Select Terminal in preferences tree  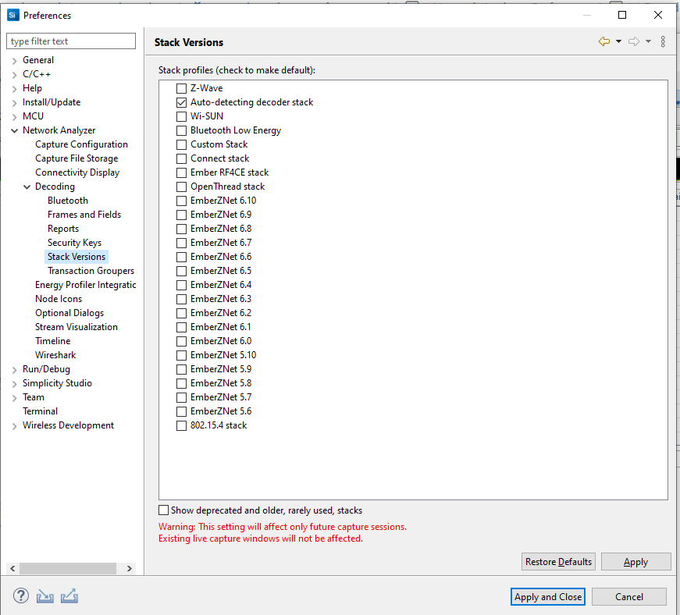[41, 411]
